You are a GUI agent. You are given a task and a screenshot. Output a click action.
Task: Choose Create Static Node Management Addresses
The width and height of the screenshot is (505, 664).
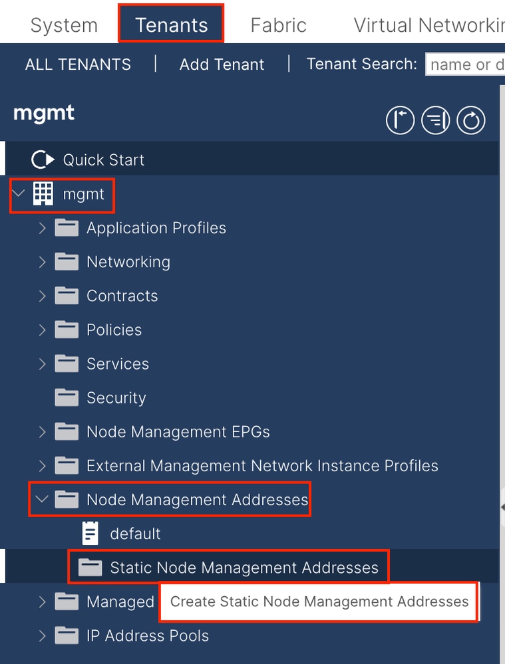(x=319, y=602)
